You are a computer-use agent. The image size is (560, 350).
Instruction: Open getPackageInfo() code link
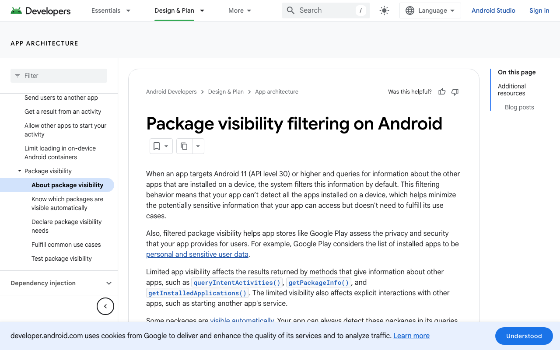point(318,283)
